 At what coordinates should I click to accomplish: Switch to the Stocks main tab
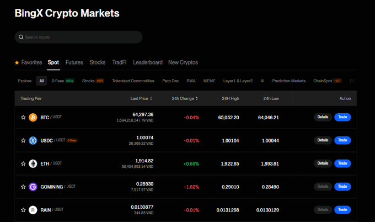(x=98, y=62)
